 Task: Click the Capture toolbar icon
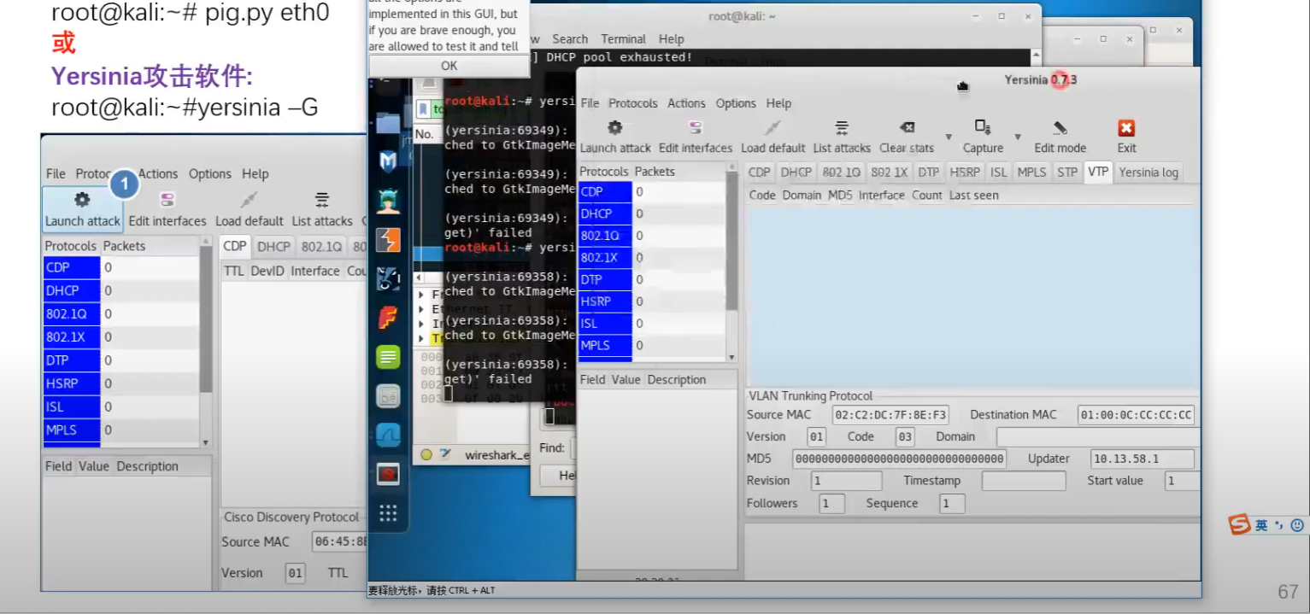point(983,127)
